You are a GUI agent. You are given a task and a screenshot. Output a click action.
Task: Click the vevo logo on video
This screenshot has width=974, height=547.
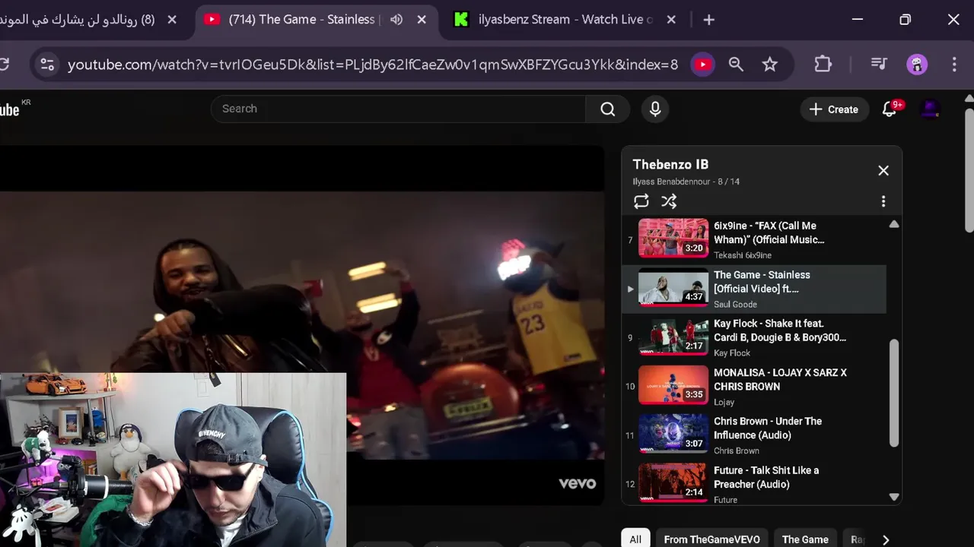[578, 483]
